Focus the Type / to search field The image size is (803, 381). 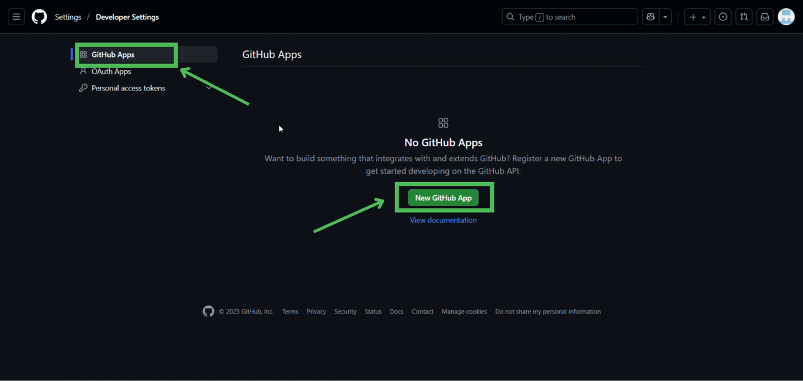pos(570,17)
